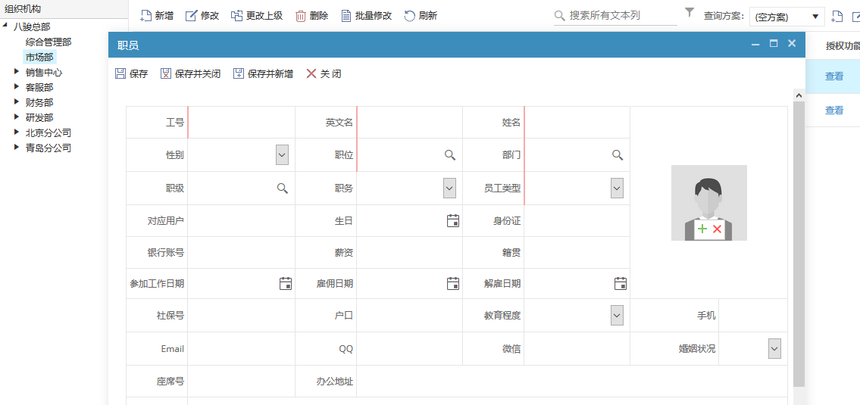
Task: Open the 生日 calendar date picker
Action: click(453, 221)
